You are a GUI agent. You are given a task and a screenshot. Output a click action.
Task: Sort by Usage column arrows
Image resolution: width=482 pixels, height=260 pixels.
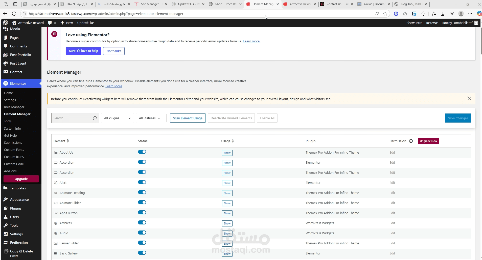233,141
